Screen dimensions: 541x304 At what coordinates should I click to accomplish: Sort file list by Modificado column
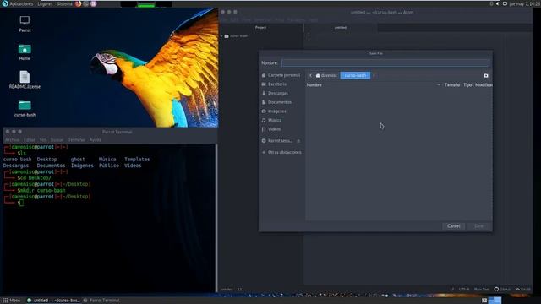484,84
